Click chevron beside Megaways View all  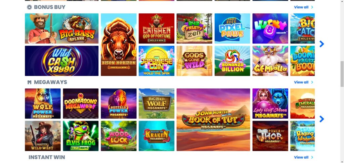[312, 82]
